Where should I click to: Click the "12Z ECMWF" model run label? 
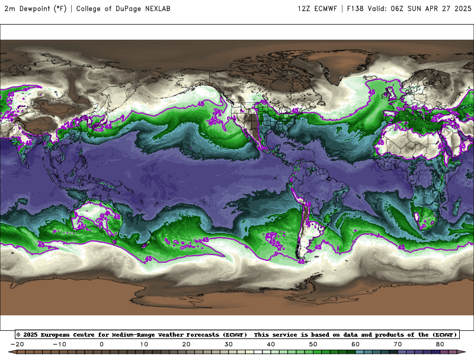317,8
